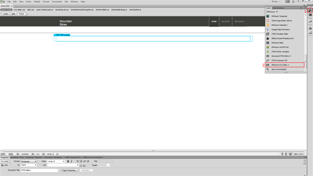
Task: Click the GALLERY navigation link
Action: click(225, 21)
